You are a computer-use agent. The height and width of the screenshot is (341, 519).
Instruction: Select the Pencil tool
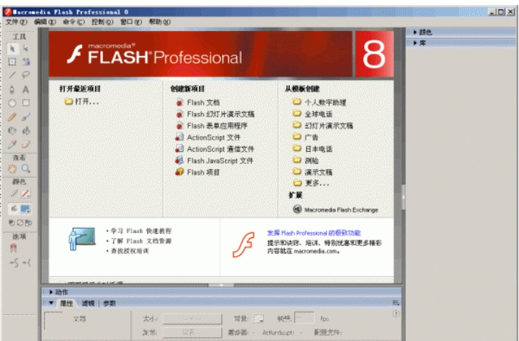(12, 117)
